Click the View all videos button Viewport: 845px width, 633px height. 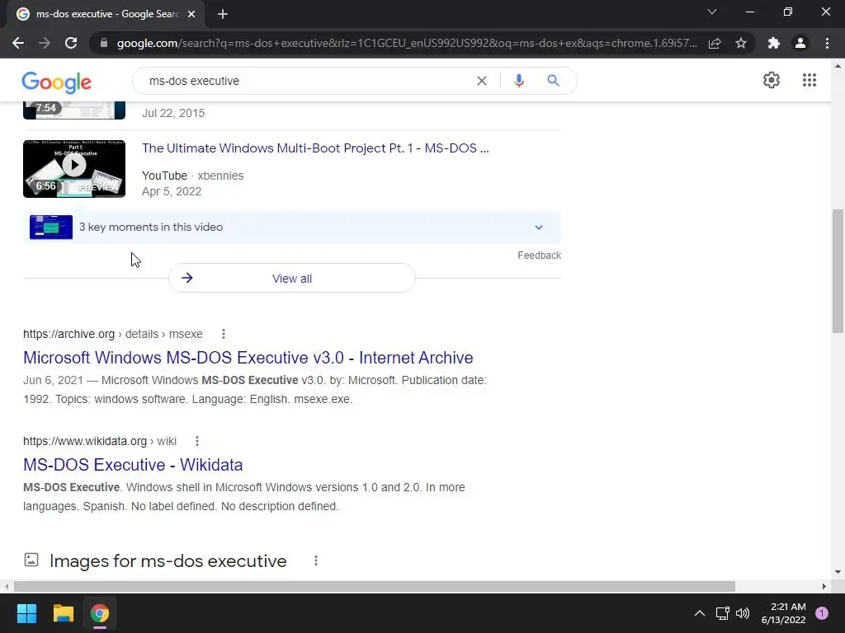pyautogui.click(x=291, y=279)
